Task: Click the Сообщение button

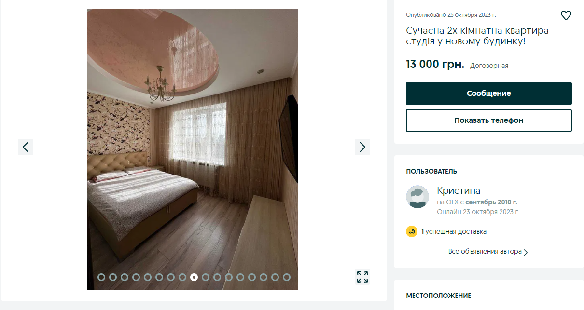Action: click(x=489, y=94)
